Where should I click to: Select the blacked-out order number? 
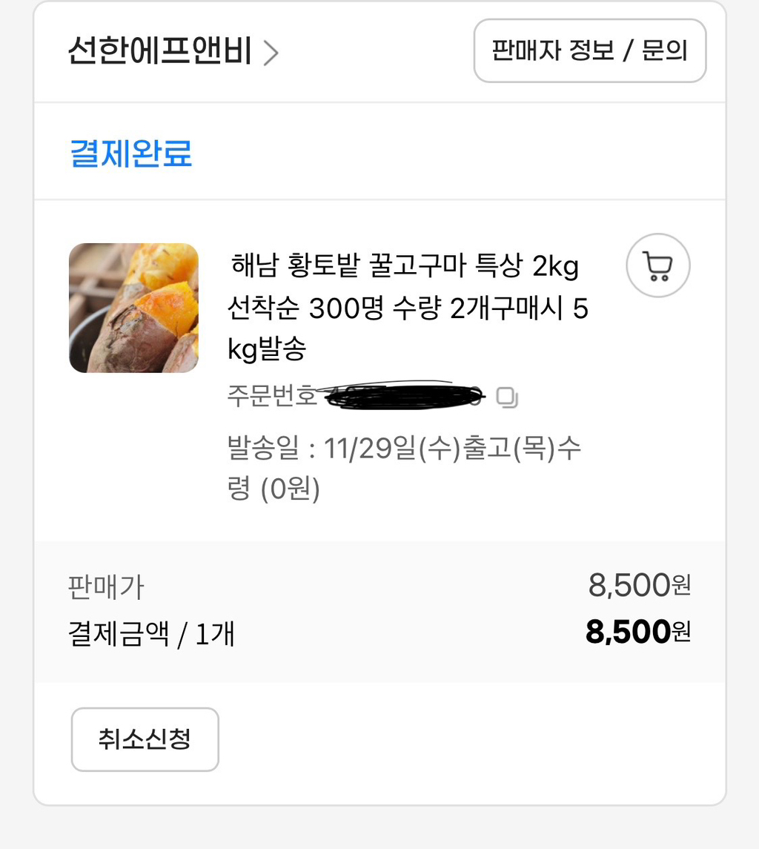[x=403, y=395]
